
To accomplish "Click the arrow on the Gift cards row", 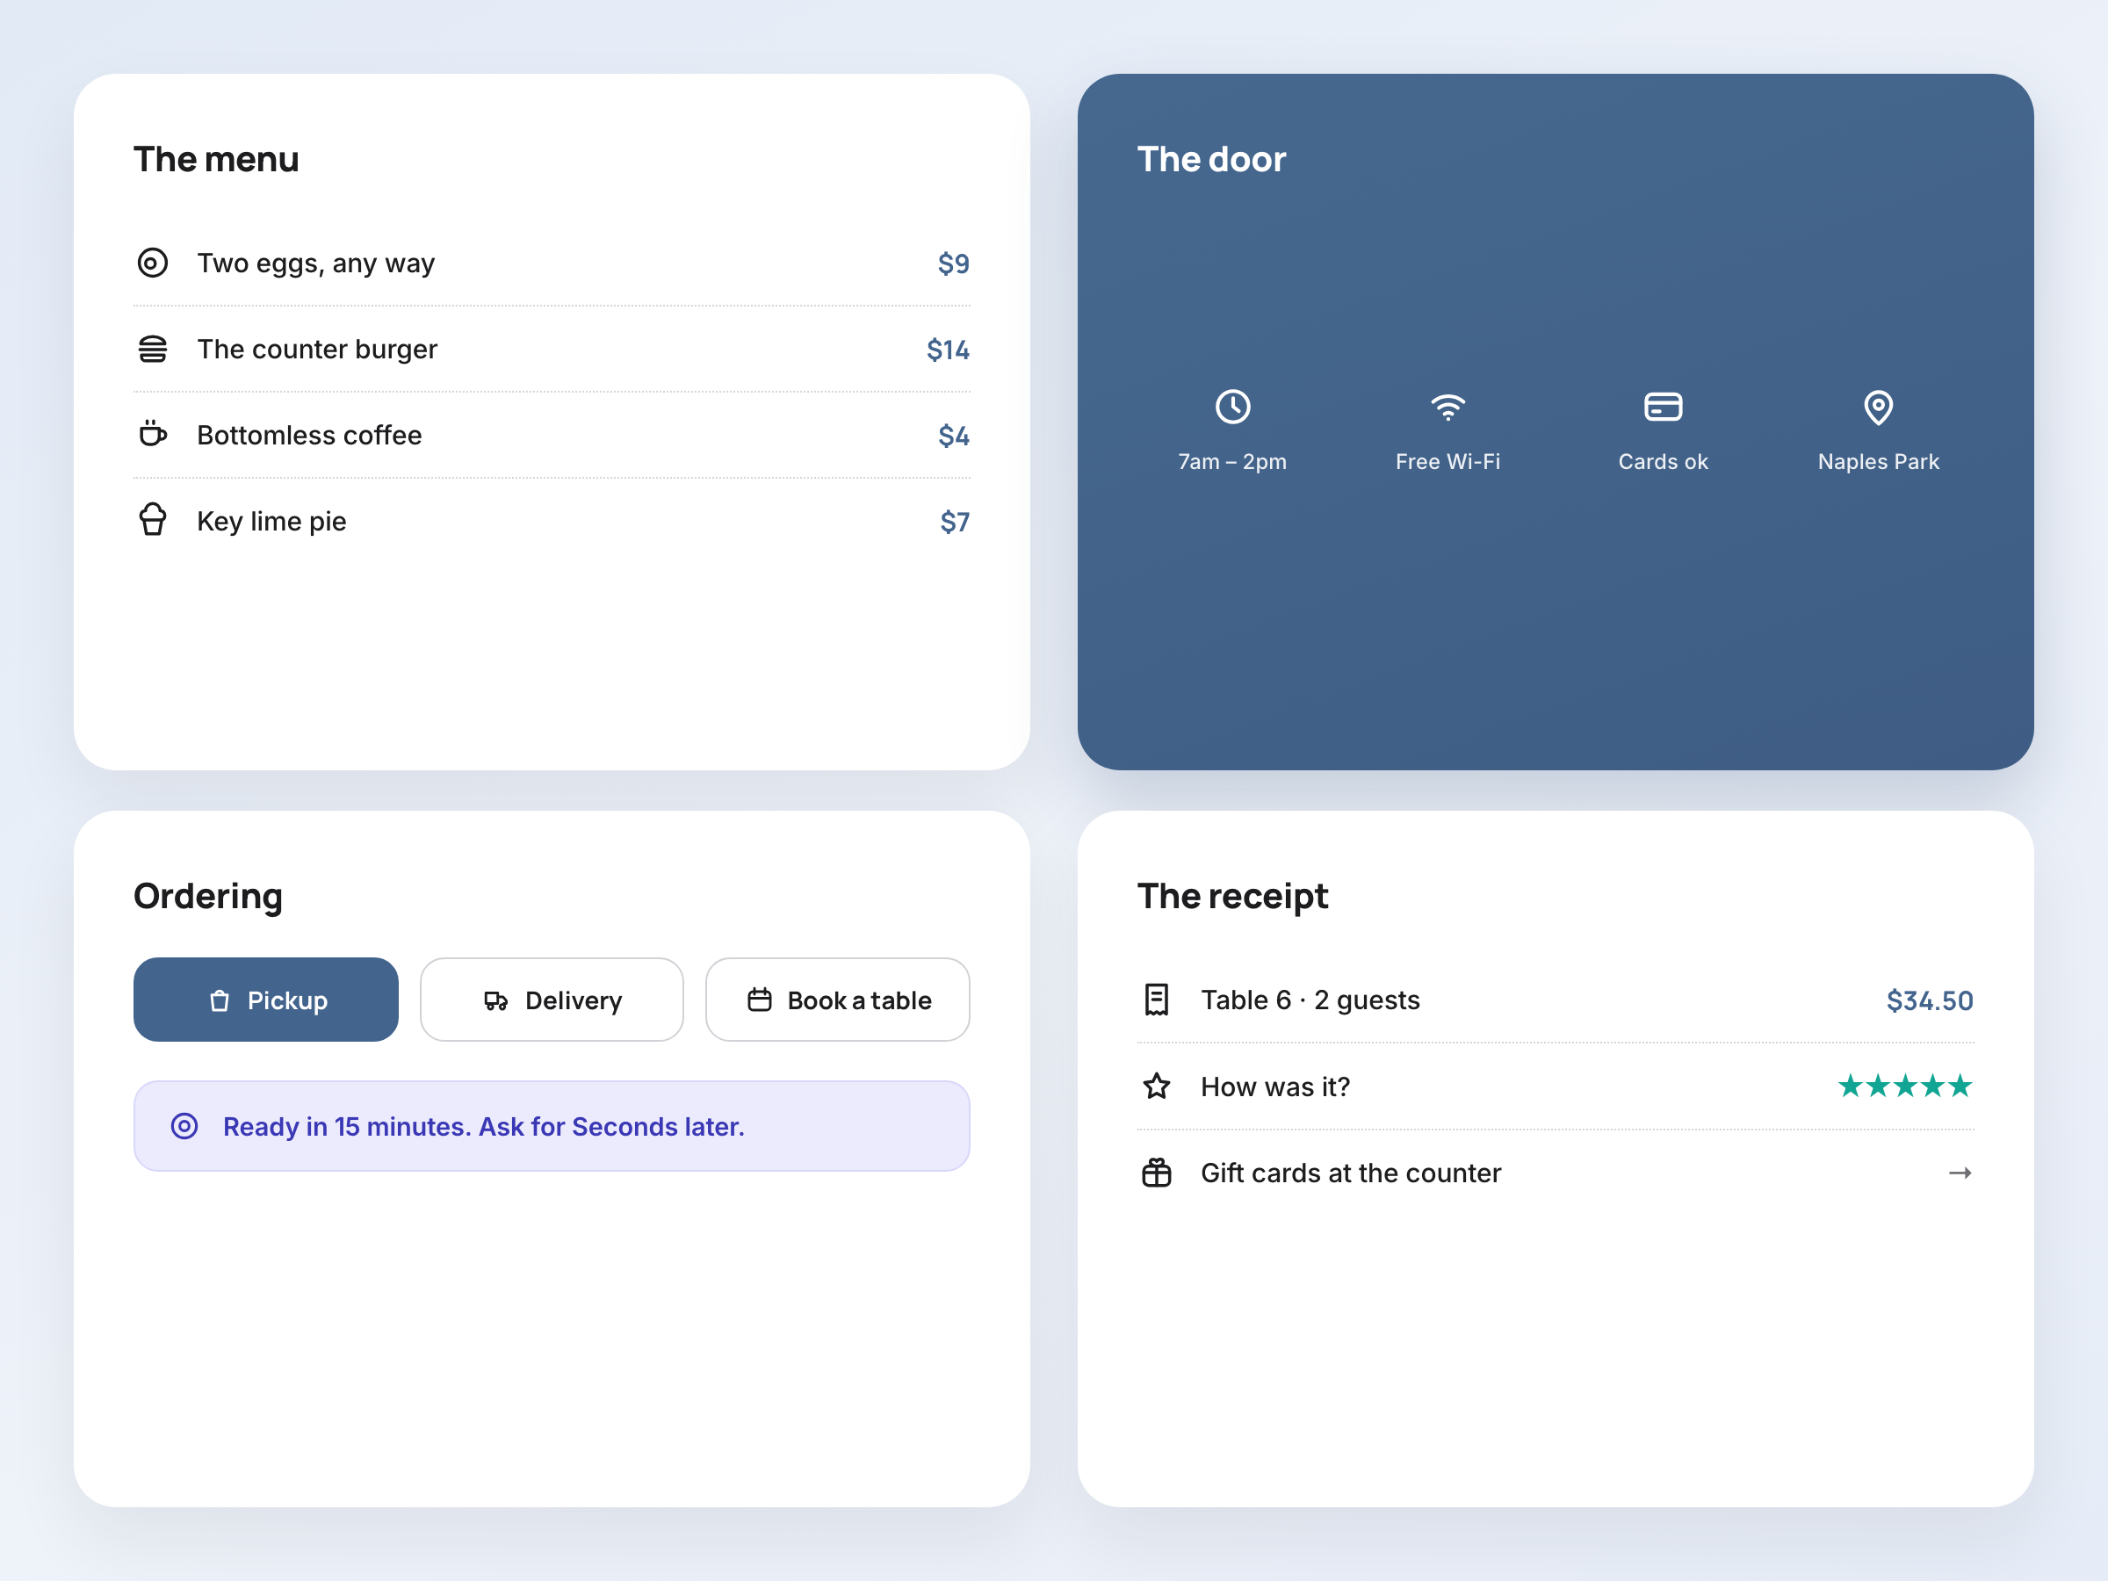I will (1960, 1173).
